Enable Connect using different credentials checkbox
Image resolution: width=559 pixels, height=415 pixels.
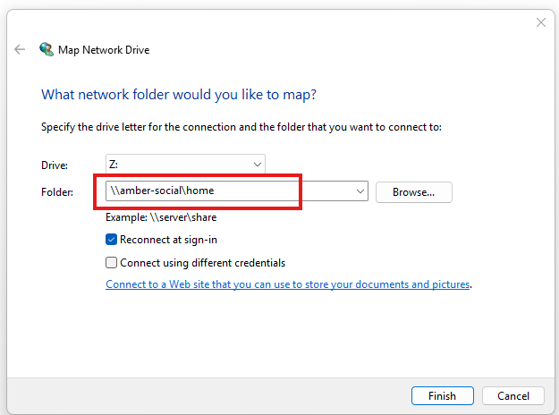click(x=111, y=263)
